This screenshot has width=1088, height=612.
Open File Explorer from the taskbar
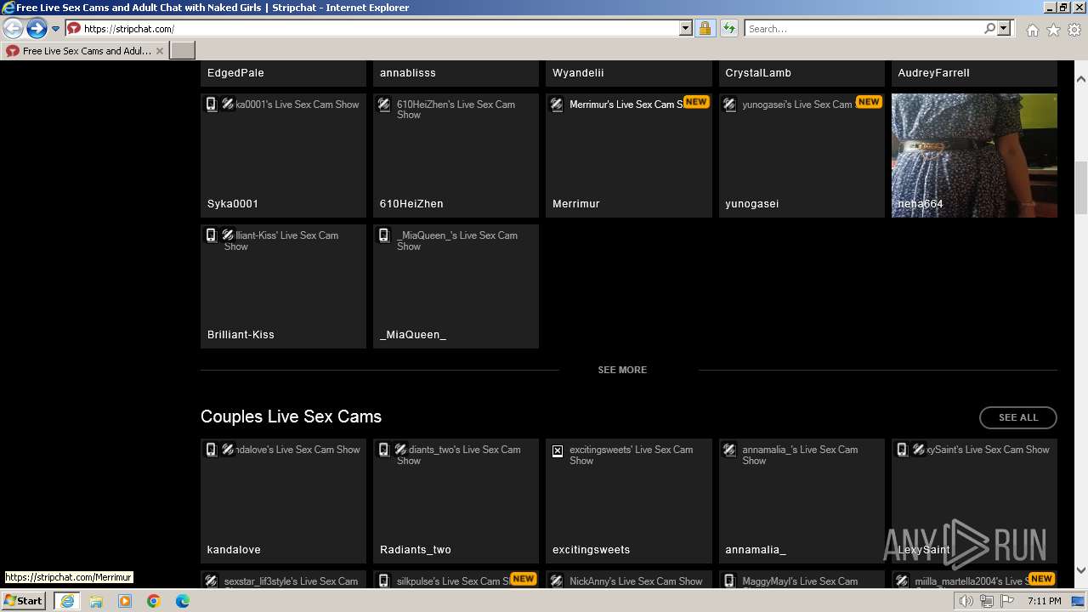pyautogui.click(x=96, y=601)
